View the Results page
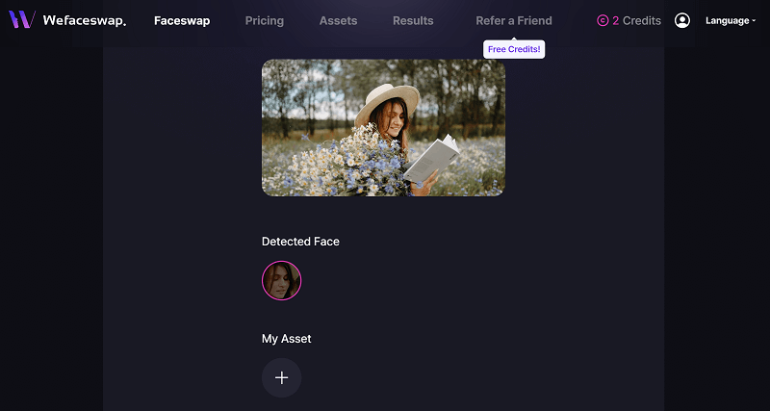The width and height of the screenshot is (770, 411). click(x=413, y=20)
